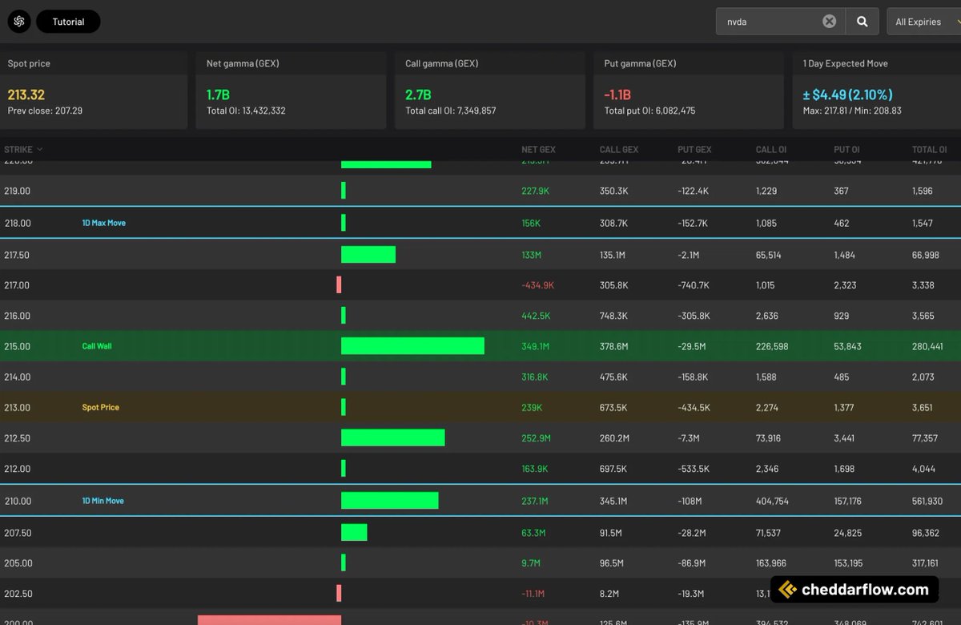Select the Spot Price row label

[x=100, y=407]
